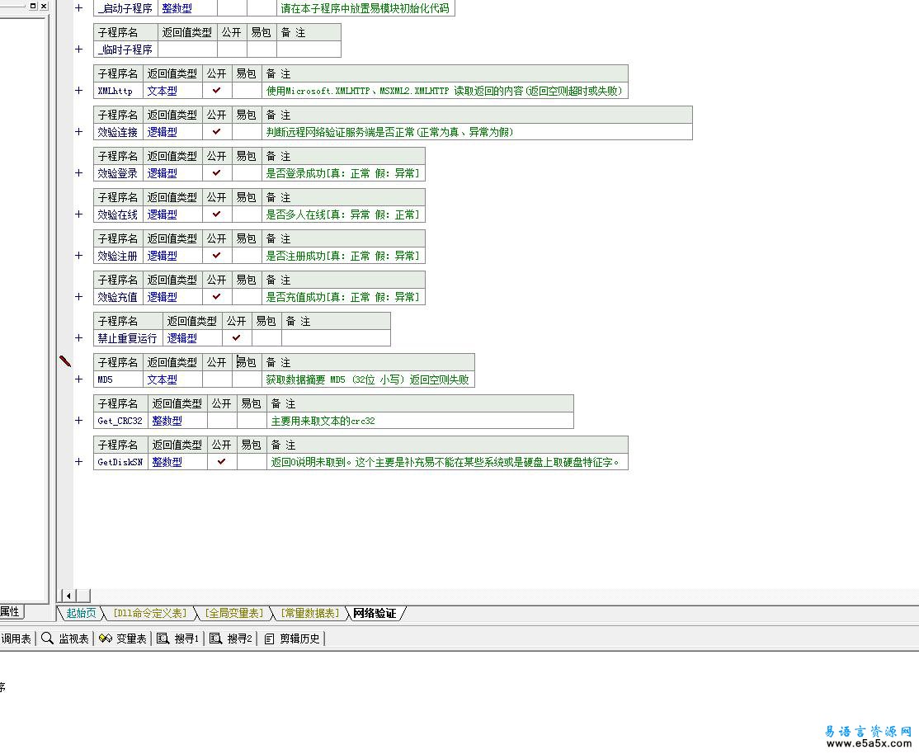
Task: Open the 全局变量表 tab
Action: click(x=234, y=613)
